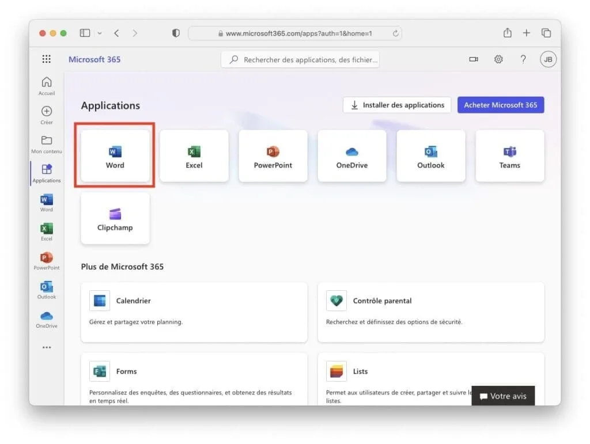590x444 pixels.
Task: Open the Outlook app tile
Action: [431, 156]
